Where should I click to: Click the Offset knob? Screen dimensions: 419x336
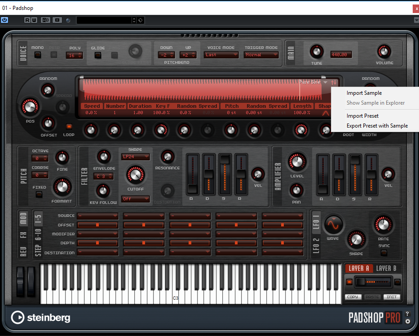(x=48, y=123)
